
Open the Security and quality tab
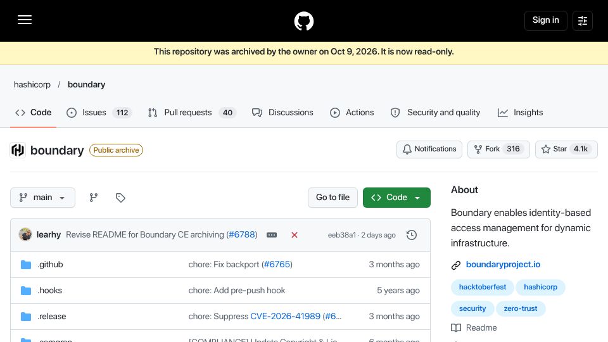coord(435,113)
